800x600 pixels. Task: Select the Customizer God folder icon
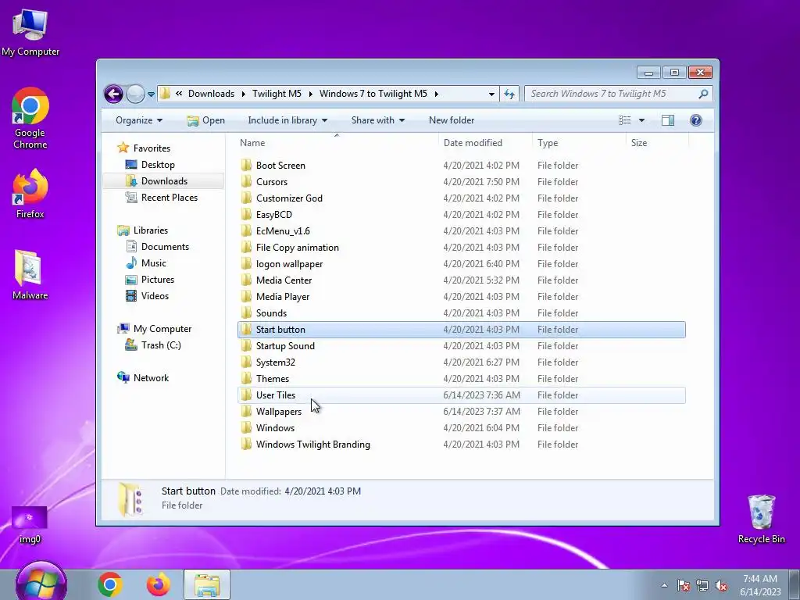click(x=246, y=198)
